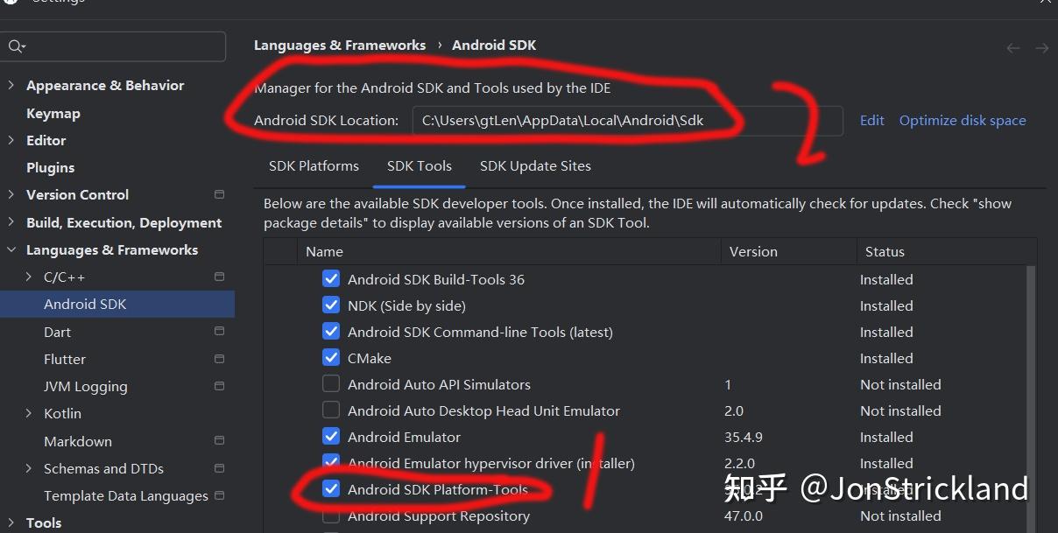Click the Android SDK Location field
The width and height of the screenshot is (1058, 533).
(x=627, y=120)
